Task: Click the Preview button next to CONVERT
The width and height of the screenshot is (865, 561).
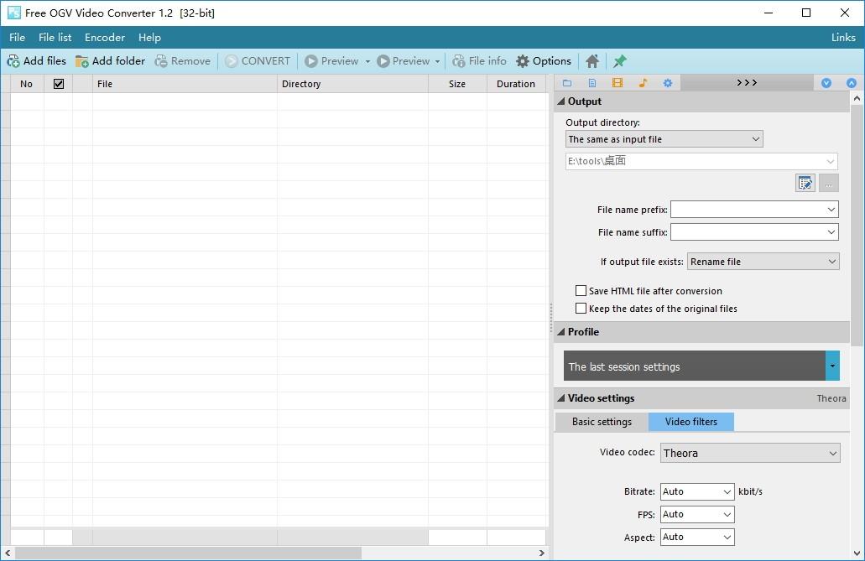Action: (x=331, y=61)
